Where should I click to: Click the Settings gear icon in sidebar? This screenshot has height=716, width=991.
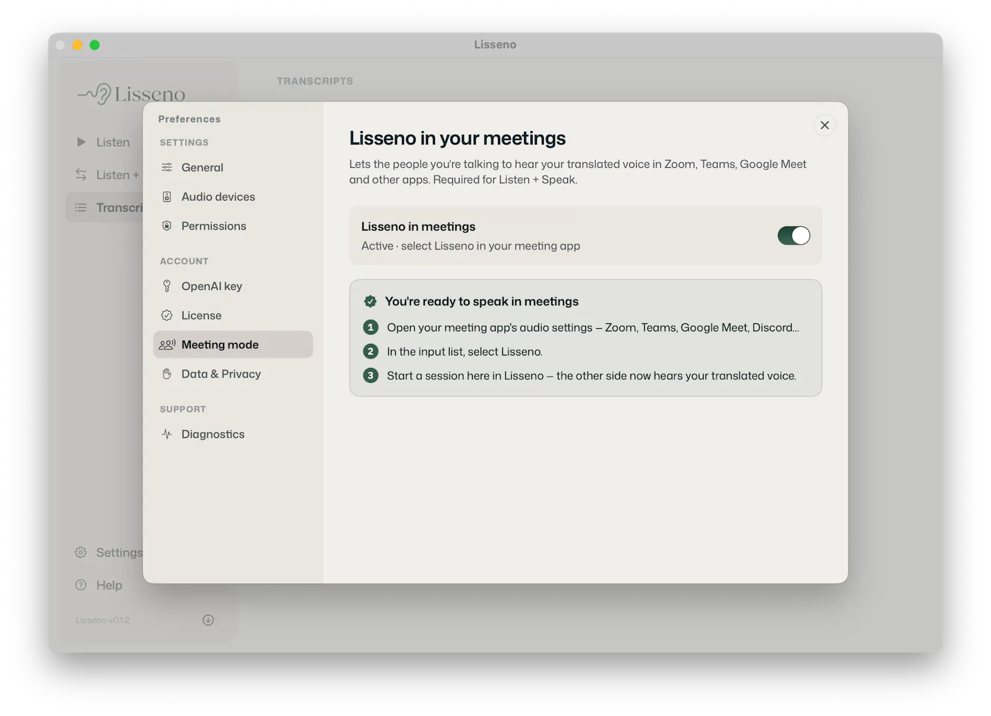(81, 552)
